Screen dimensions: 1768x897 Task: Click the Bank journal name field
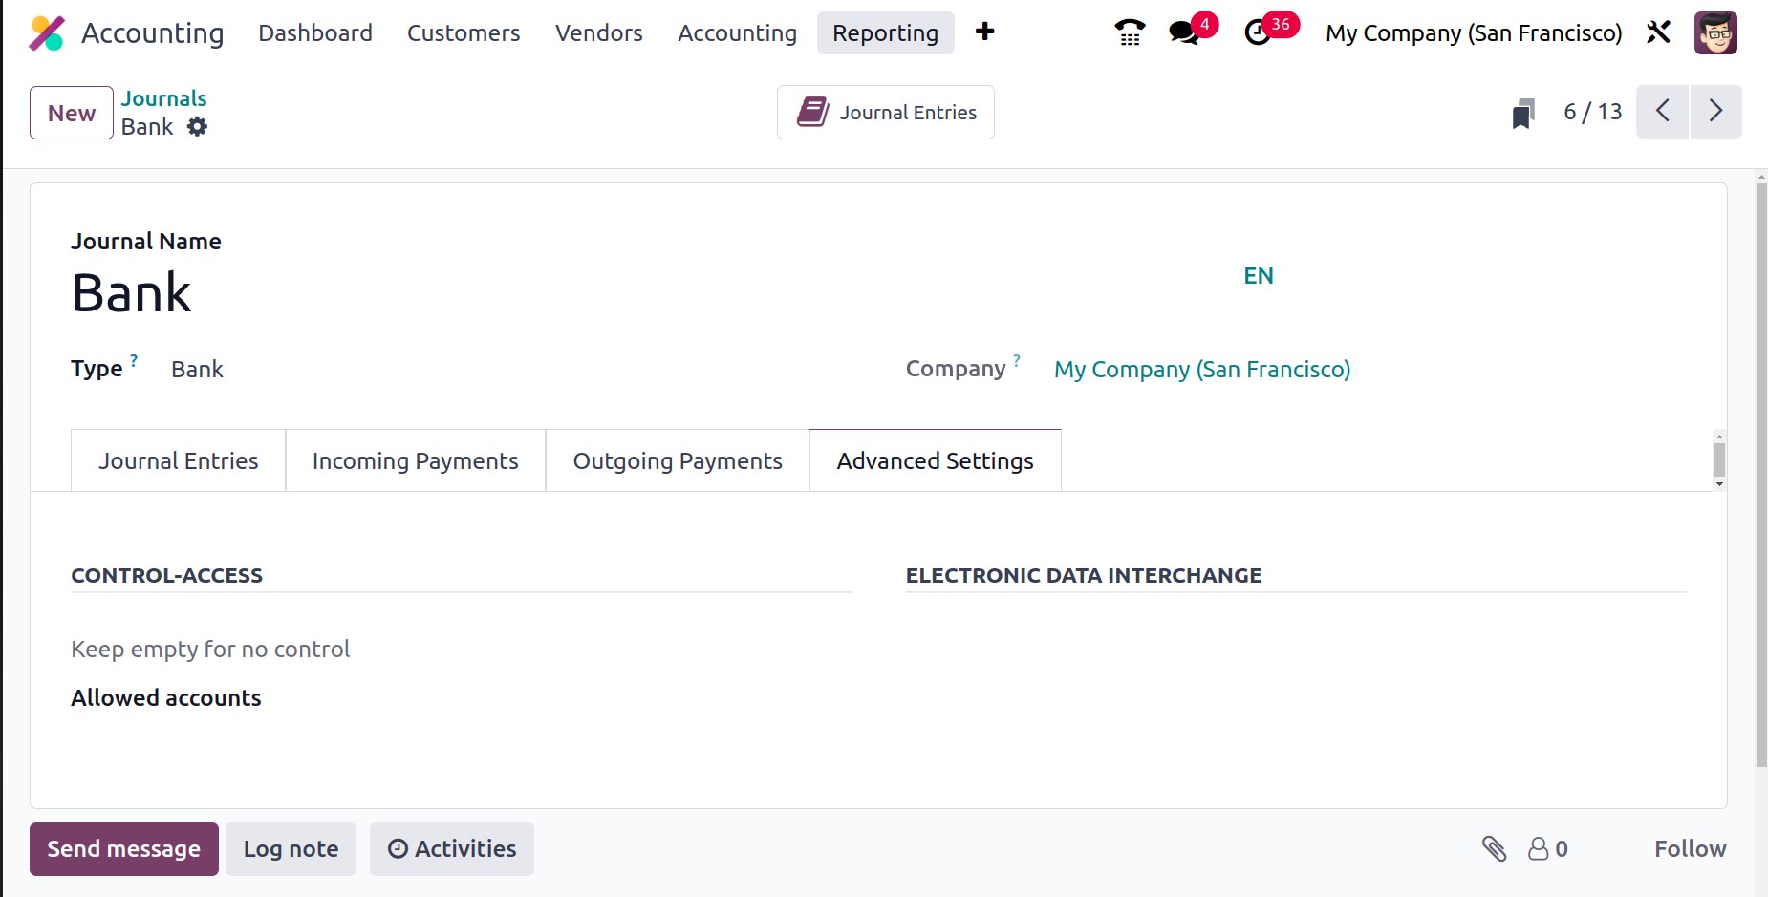(x=132, y=292)
